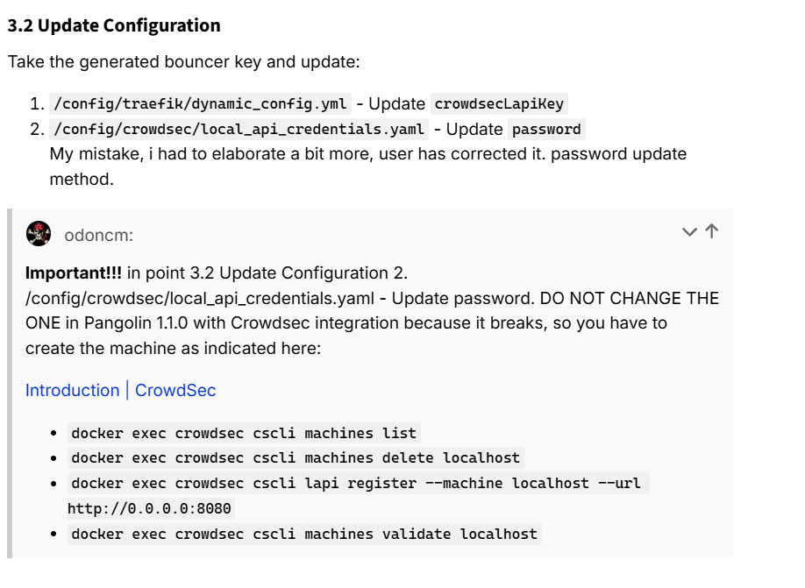Select the machines delete localhost command

(296, 457)
